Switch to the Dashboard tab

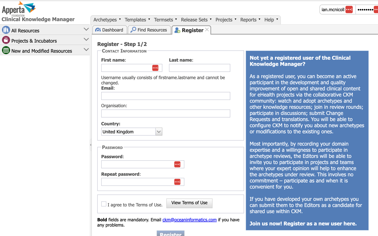point(110,30)
